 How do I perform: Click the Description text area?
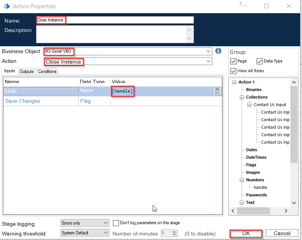pos(111,34)
